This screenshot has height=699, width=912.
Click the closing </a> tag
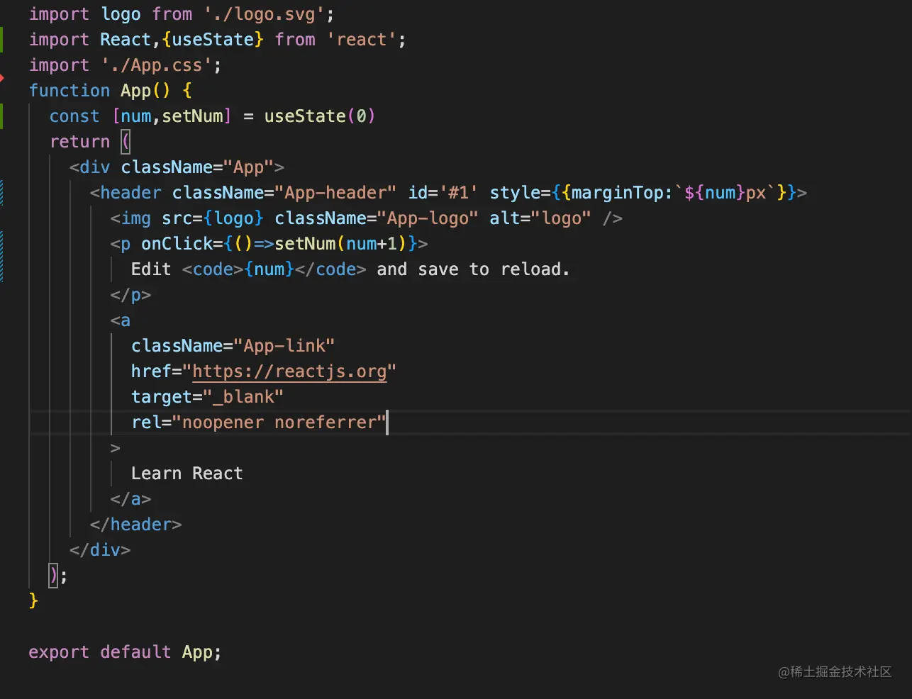(x=130, y=499)
